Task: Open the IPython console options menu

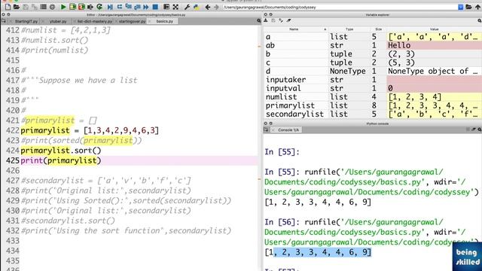Action: click(480, 130)
